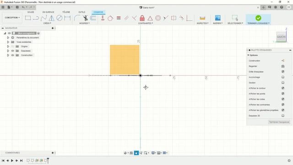The width and height of the screenshot is (293, 165).
Task: Open the SÉLECTIONNER dropdown menu
Action: click(x=235, y=23)
